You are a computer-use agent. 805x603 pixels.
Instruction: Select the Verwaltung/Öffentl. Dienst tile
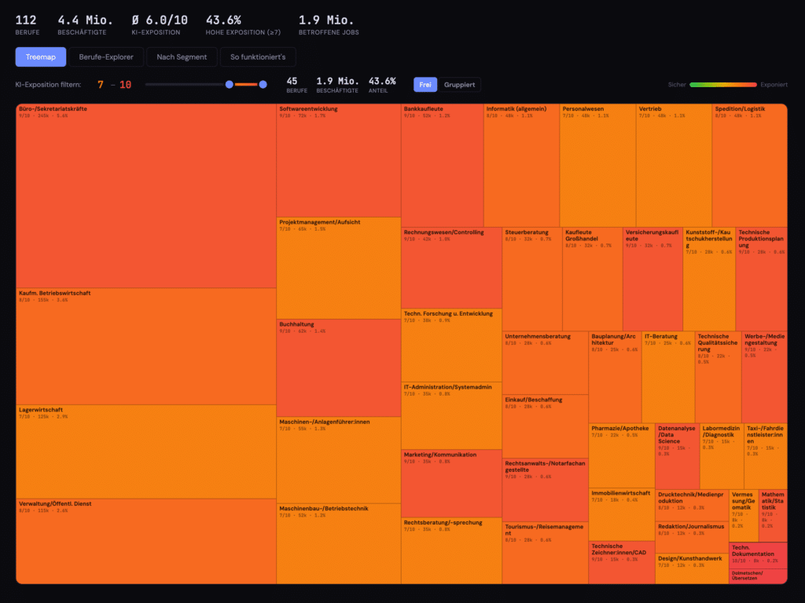pyautogui.click(x=145, y=542)
